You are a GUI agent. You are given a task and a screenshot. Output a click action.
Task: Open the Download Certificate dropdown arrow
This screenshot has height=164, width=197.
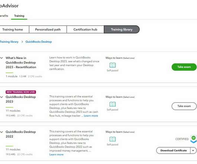pyautogui.click(x=193, y=151)
